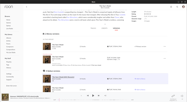Follow the Costello link ending second line
This screenshot has width=187, height=102.
click(122, 15)
